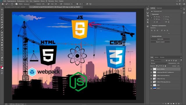Collapse the Transform section in Properties

pyautogui.click(x=151, y=14)
